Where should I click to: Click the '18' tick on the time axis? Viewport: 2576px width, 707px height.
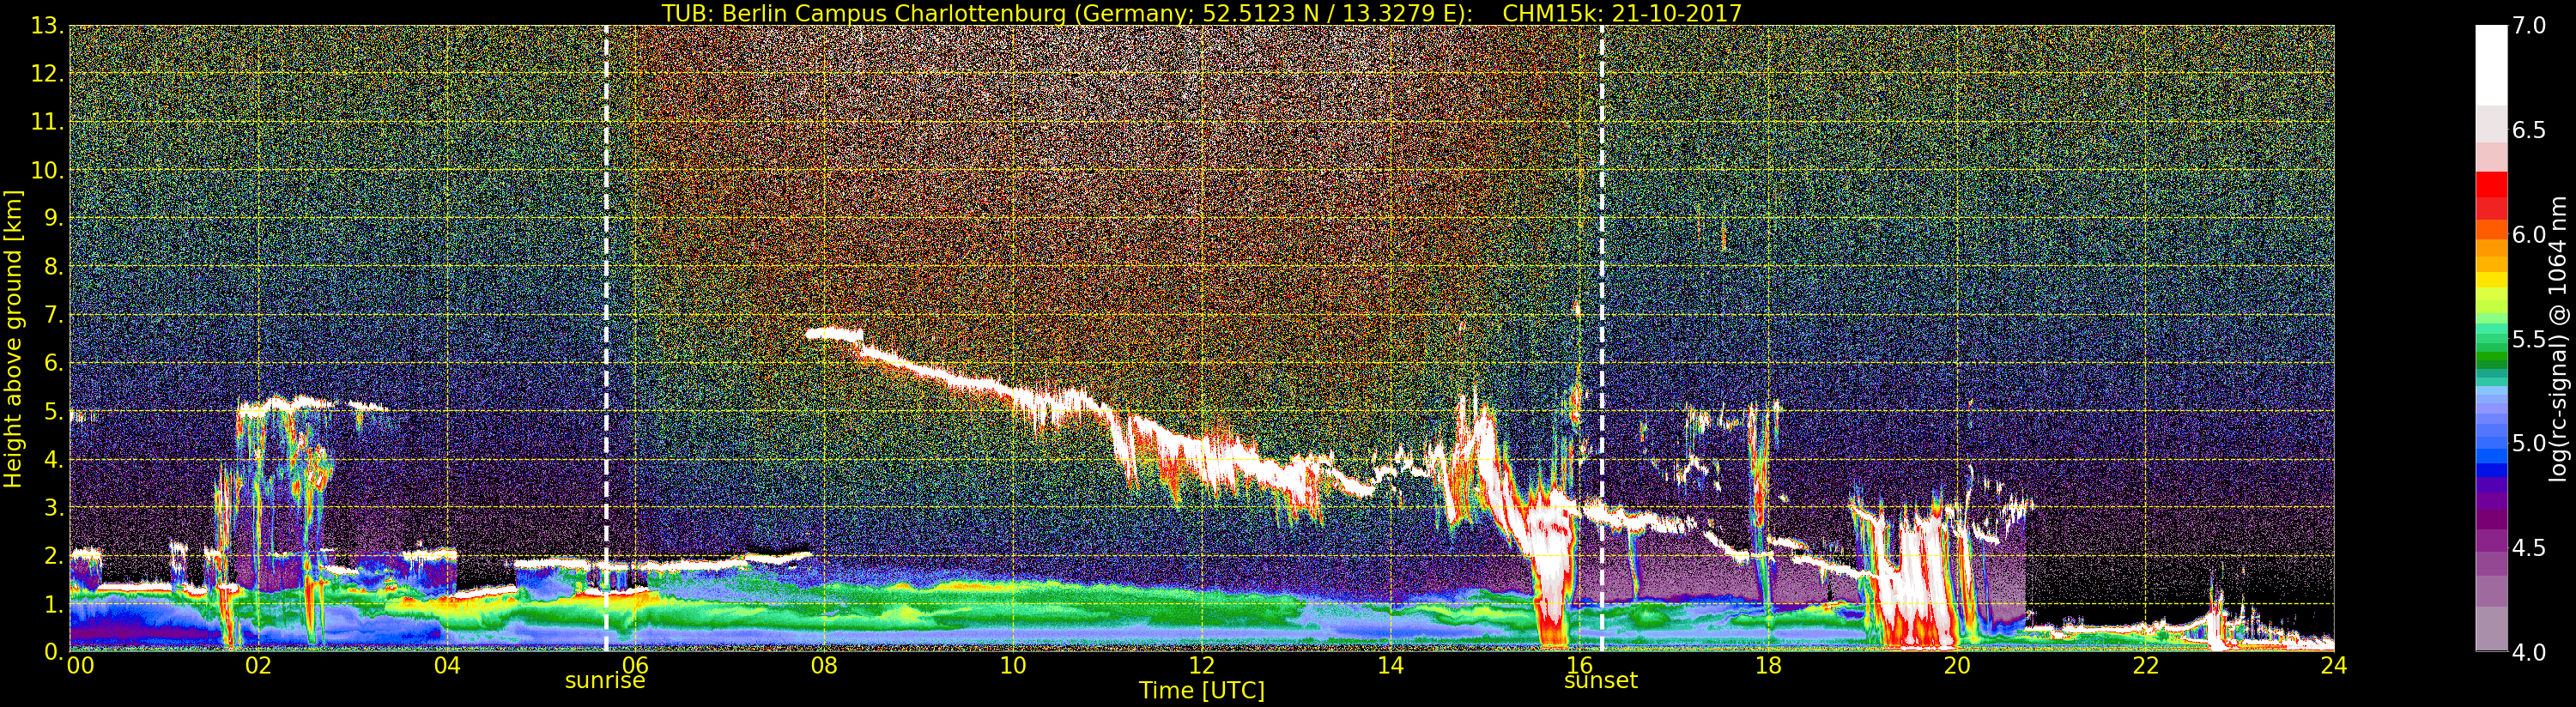tap(1768, 666)
